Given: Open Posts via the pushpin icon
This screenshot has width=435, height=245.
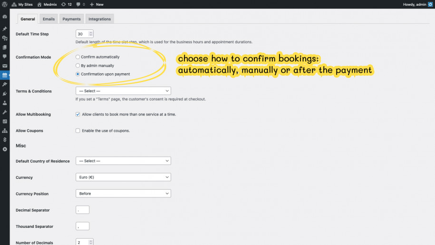Looking at the screenshot, I should point(5,29).
